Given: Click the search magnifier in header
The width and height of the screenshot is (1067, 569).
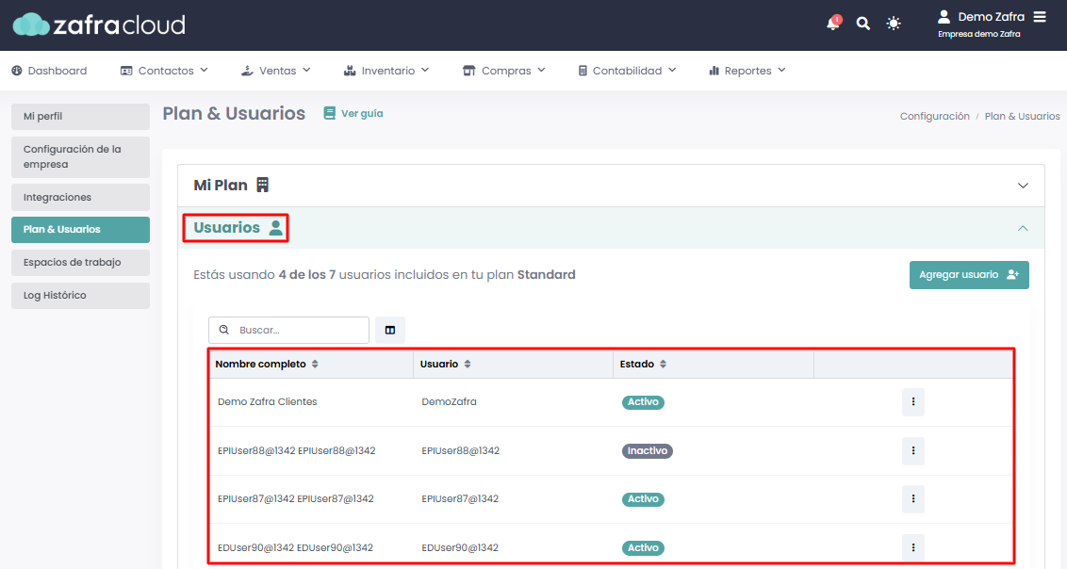Looking at the screenshot, I should tap(862, 24).
